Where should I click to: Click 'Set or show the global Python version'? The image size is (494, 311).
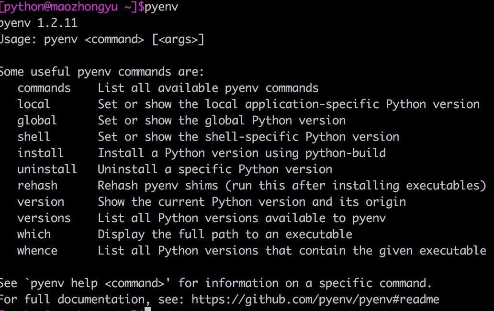click(222, 121)
